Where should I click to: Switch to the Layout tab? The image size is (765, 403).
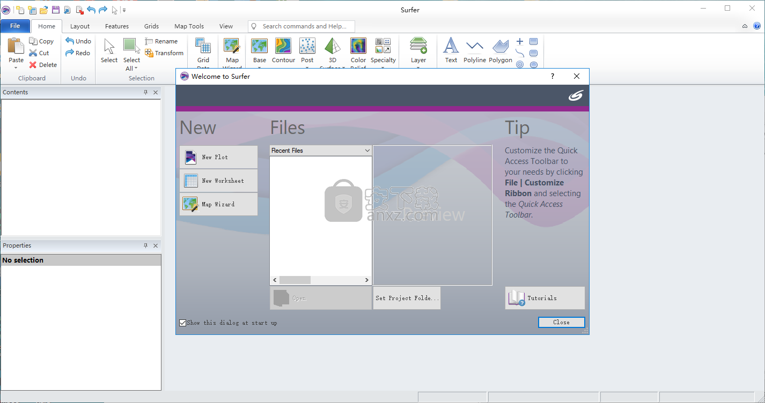[x=80, y=26]
